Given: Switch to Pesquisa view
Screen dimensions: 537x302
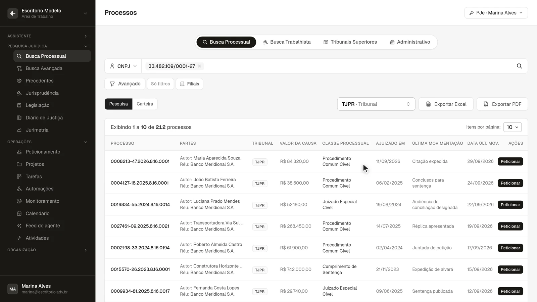Looking at the screenshot, I should (x=118, y=104).
